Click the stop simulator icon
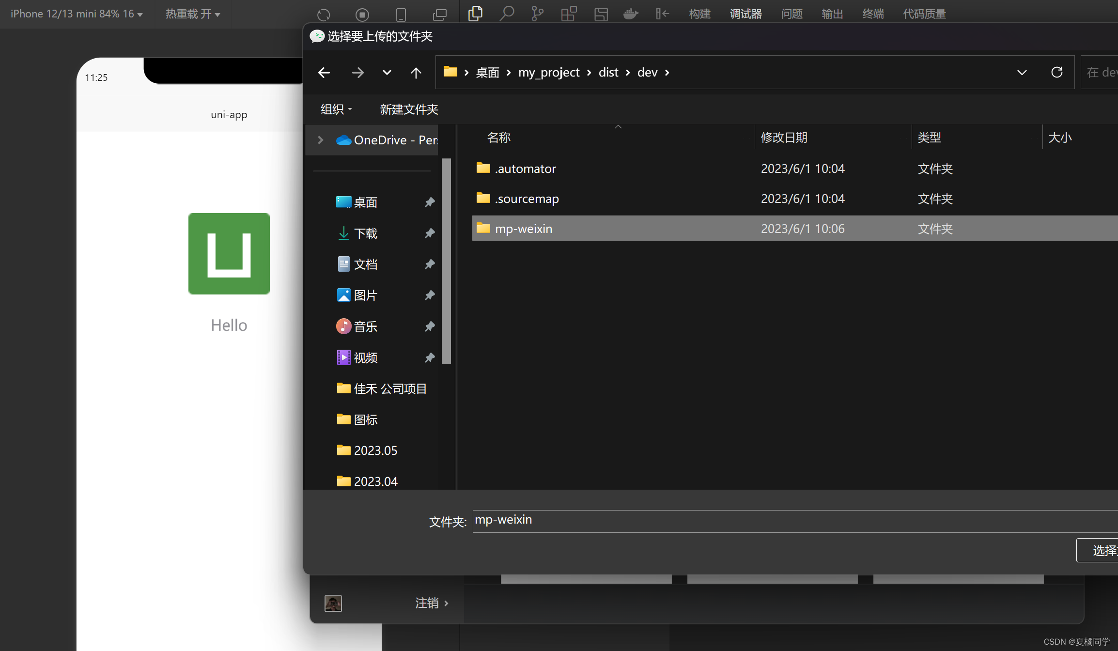The height and width of the screenshot is (651, 1118). coord(362,15)
